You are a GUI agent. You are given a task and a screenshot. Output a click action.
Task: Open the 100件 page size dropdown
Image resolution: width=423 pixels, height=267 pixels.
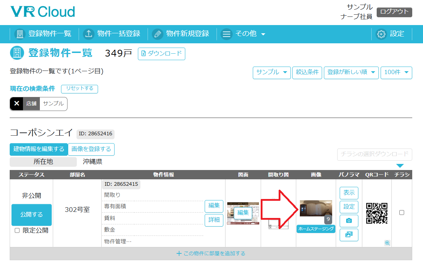click(396, 72)
